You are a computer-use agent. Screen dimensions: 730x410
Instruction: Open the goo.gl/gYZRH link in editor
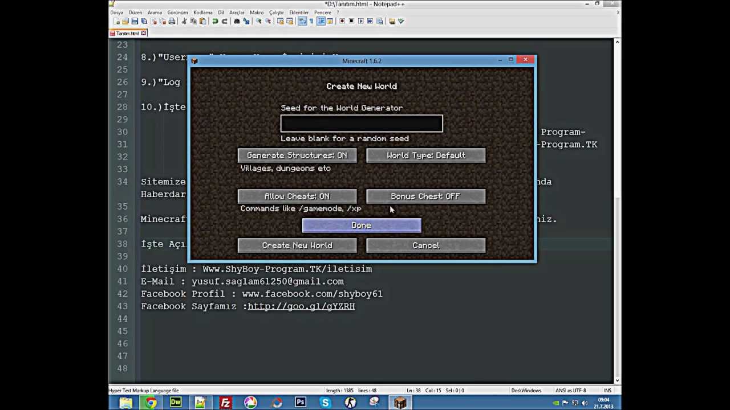pos(301,306)
